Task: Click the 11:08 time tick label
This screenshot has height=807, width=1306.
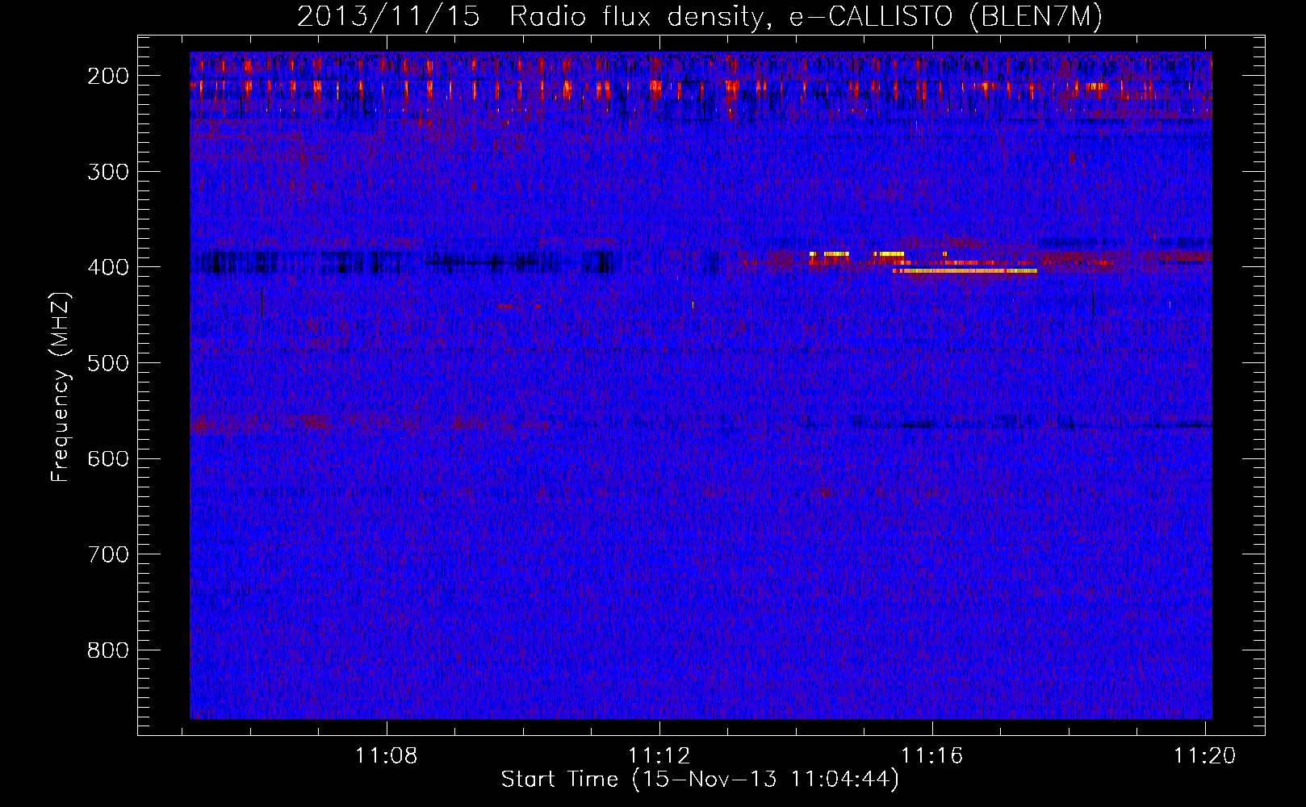Action: pos(387,755)
